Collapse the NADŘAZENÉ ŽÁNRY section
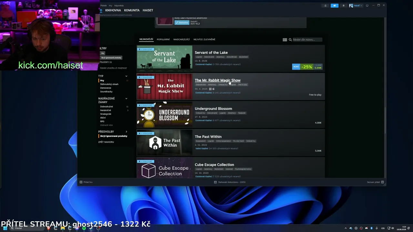The height and width of the screenshot is (232, 413). click(x=126, y=99)
